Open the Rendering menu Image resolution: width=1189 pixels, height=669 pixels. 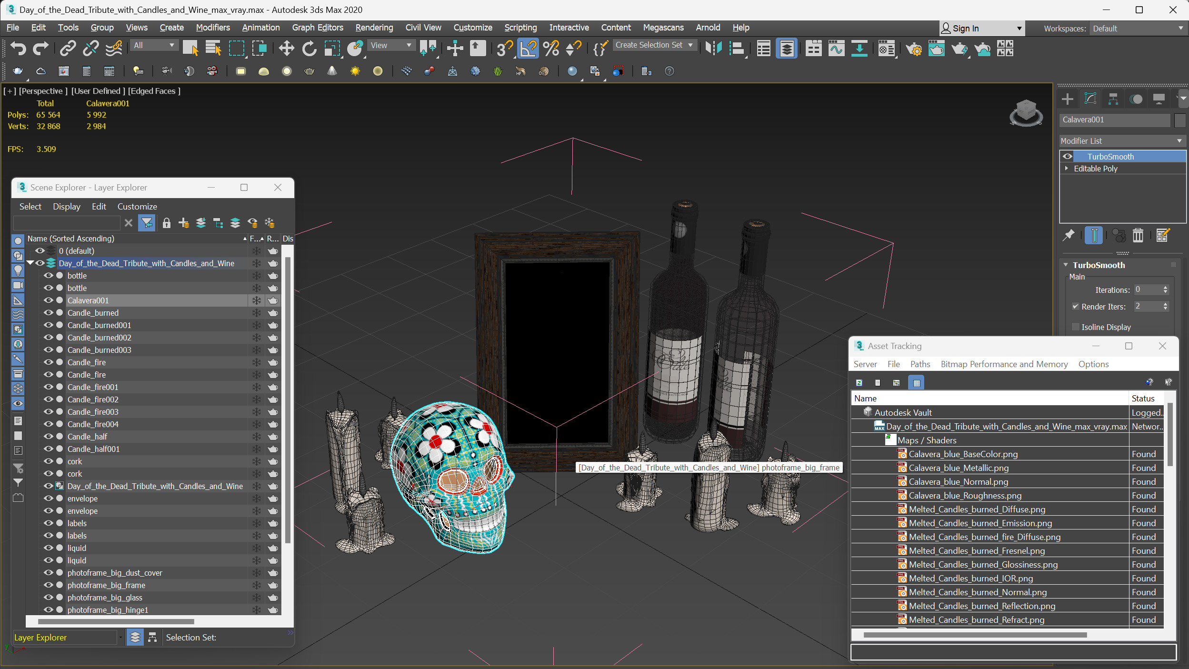point(373,27)
